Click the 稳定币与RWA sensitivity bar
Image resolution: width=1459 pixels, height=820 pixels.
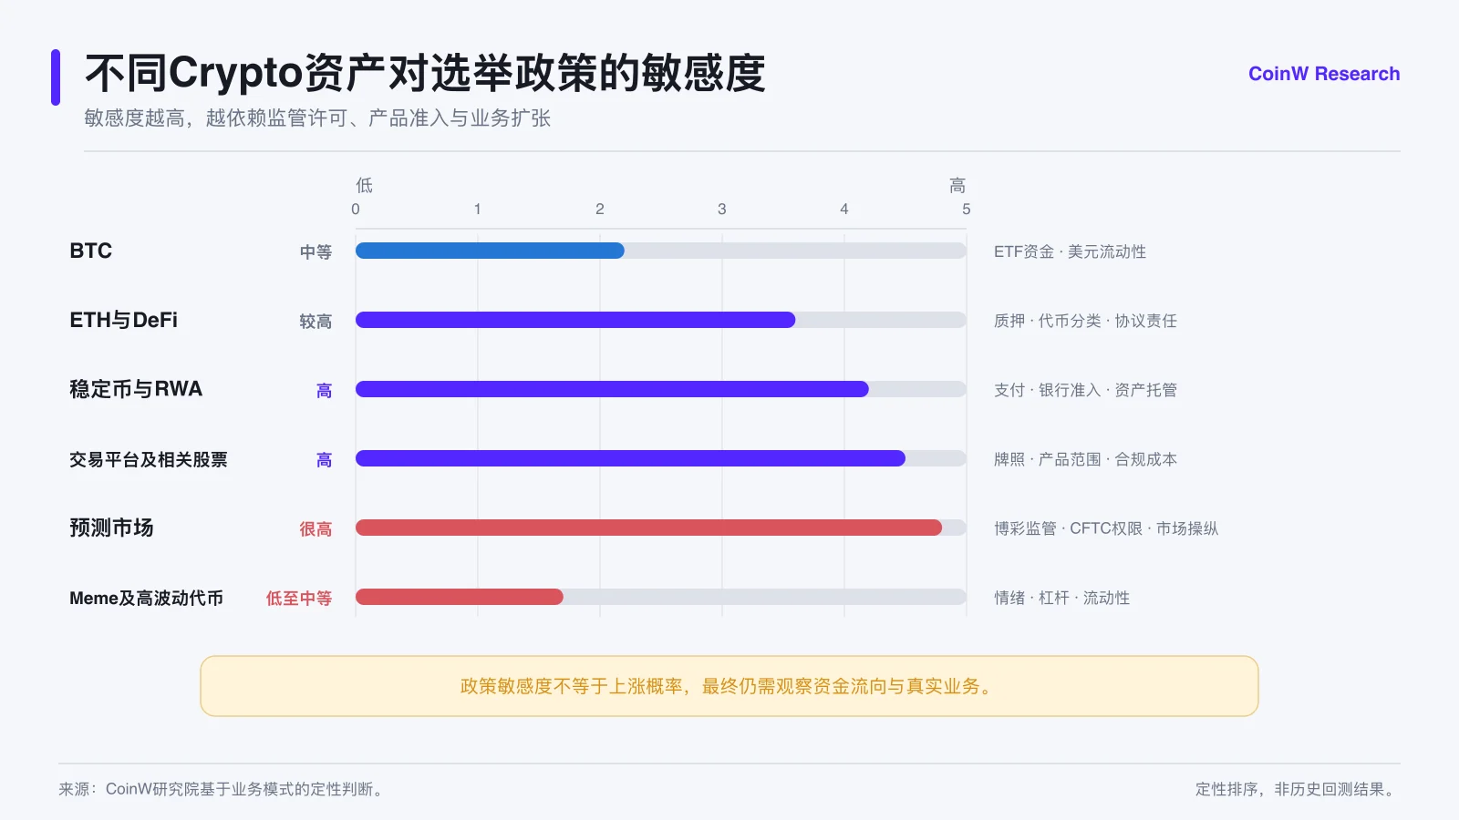pos(612,389)
